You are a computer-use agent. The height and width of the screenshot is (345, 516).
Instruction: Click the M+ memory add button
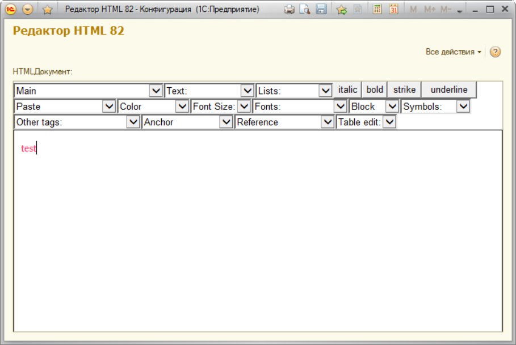[430, 10]
